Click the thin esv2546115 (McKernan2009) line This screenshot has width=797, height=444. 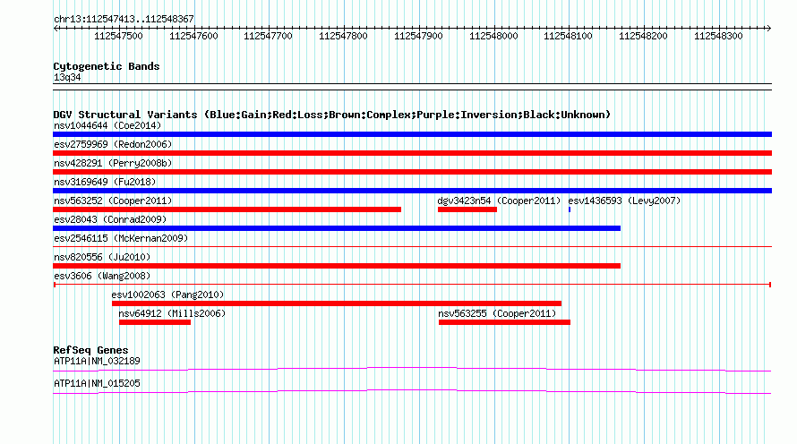pos(412,247)
